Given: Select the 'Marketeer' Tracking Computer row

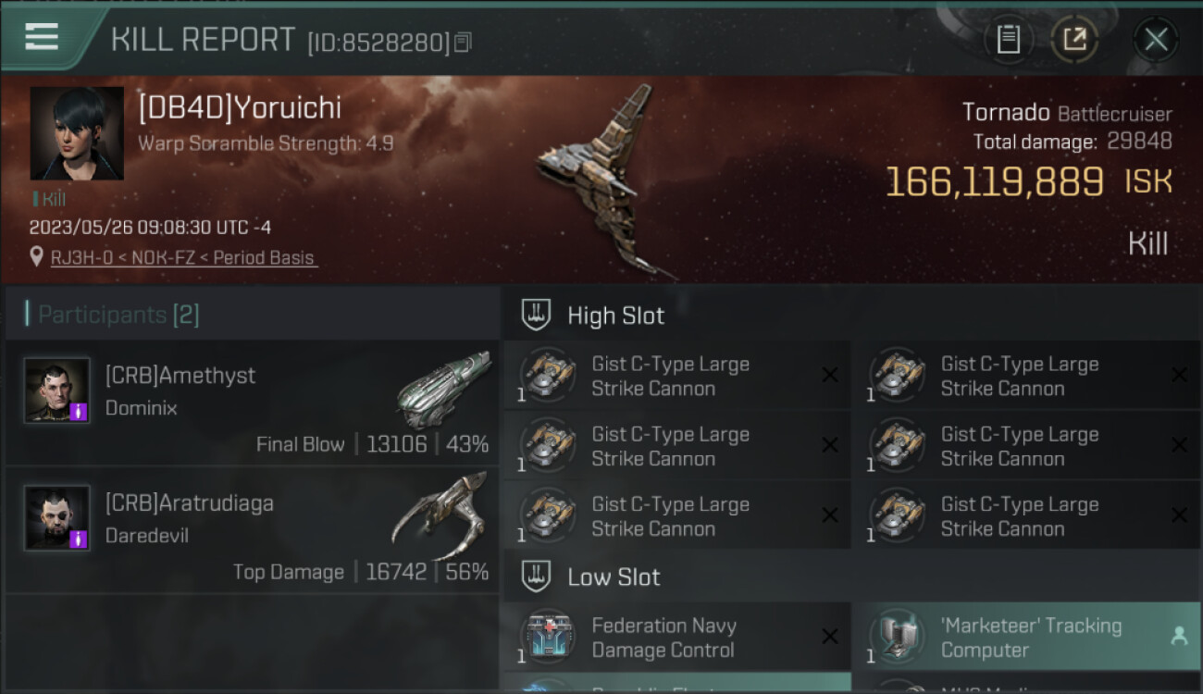Looking at the screenshot, I should click(1025, 637).
